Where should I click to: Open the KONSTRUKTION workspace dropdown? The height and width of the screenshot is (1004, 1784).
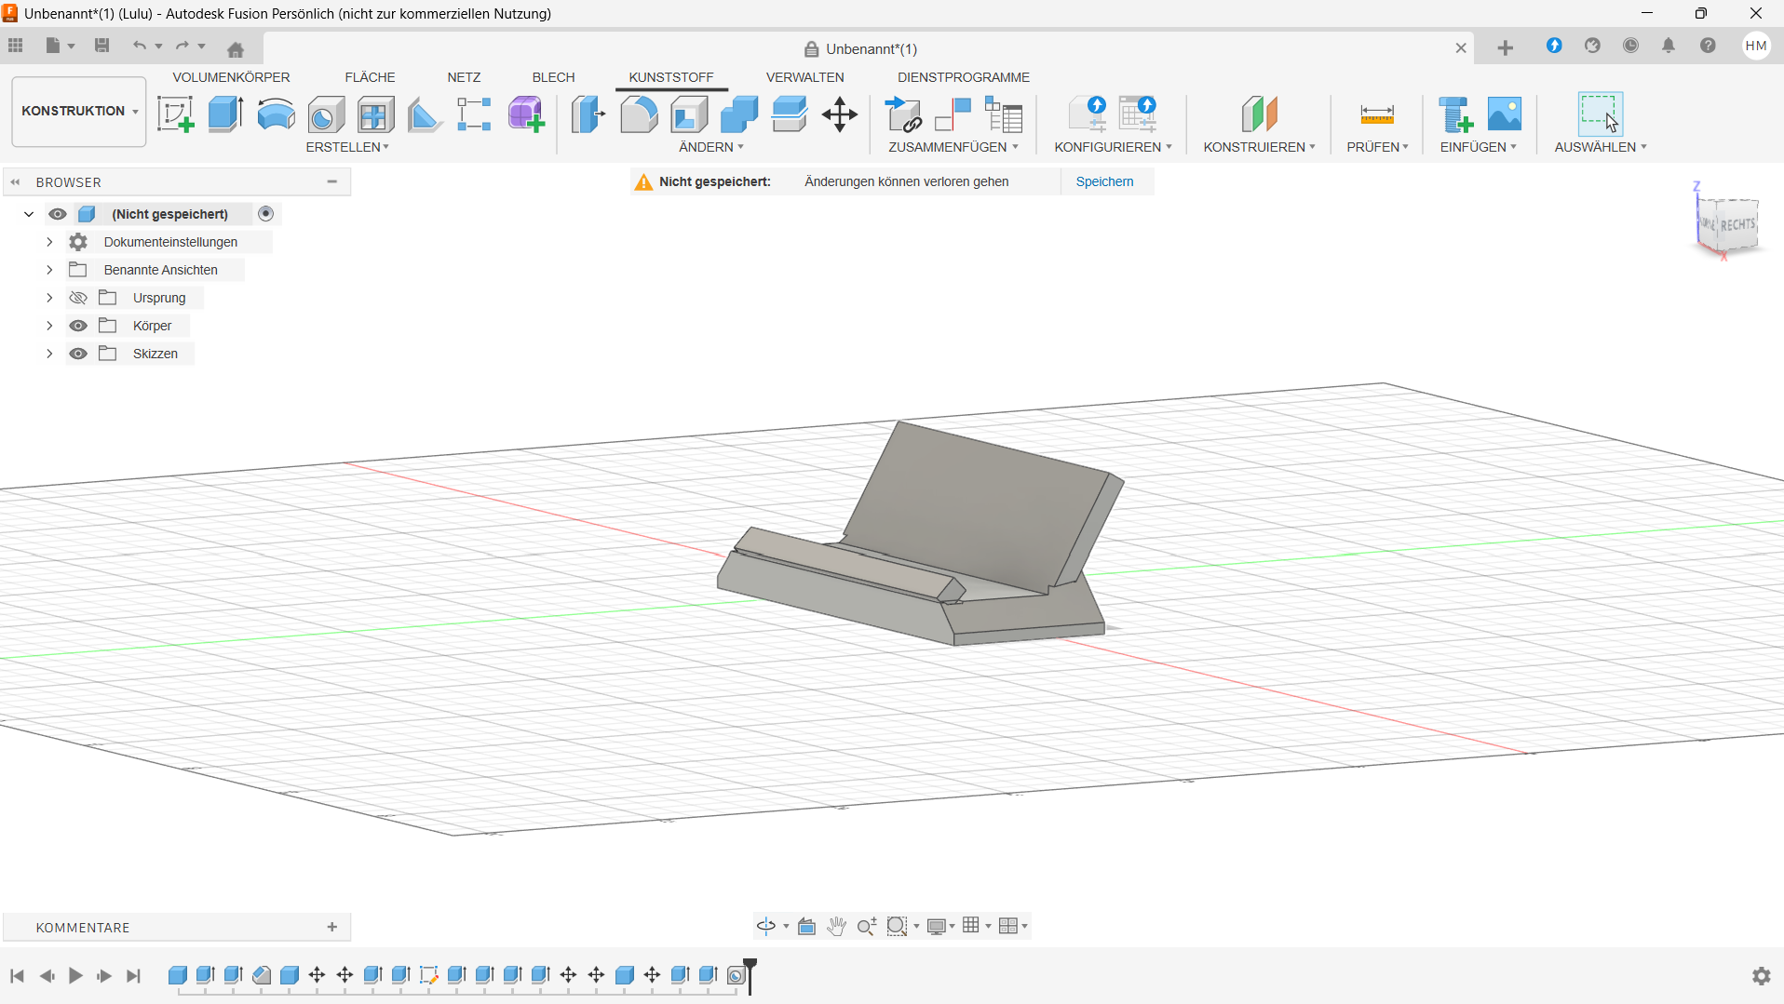click(x=79, y=111)
